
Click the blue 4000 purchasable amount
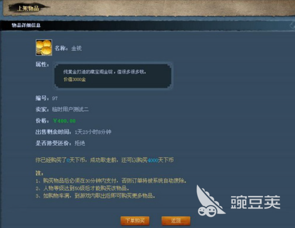click(152, 160)
